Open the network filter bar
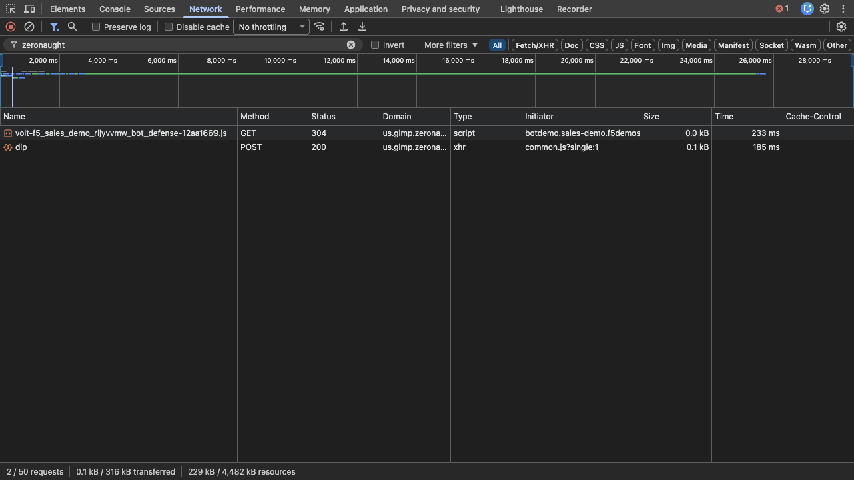Image resolution: width=854 pixels, height=480 pixels. (x=55, y=27)
